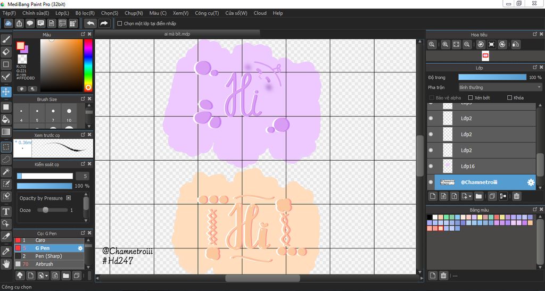Click the Undo arrow in the toolbar
This screenshot has width=545, height=291.
click(x=90, y=23)
